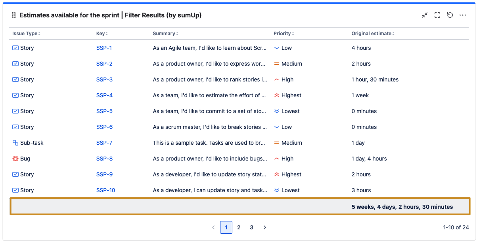This screenshot has height=242, width=479.
Task: Click the total estimate sum row
Action: [240, 206]
